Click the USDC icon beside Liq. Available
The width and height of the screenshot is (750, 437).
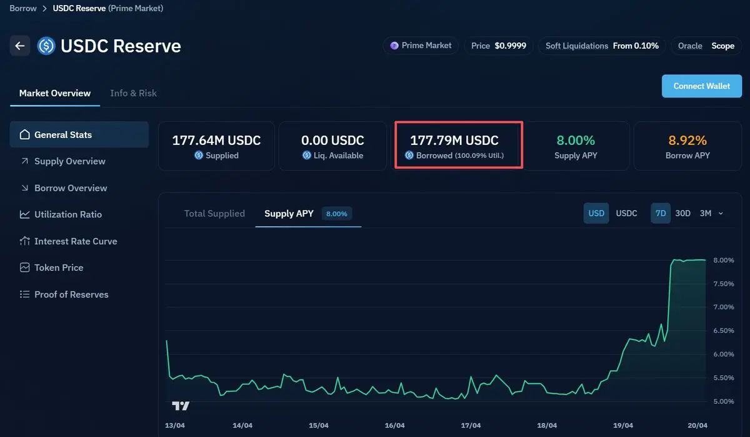307,155
